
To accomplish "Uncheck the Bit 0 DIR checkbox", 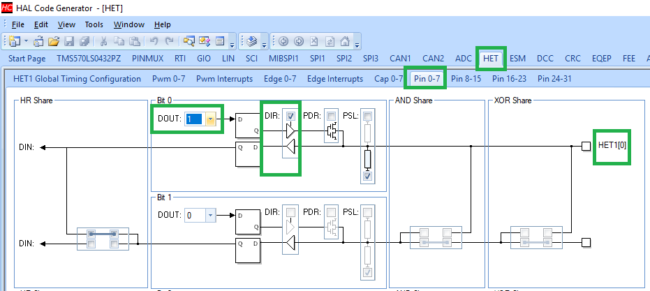I will [x=290, y=116].
